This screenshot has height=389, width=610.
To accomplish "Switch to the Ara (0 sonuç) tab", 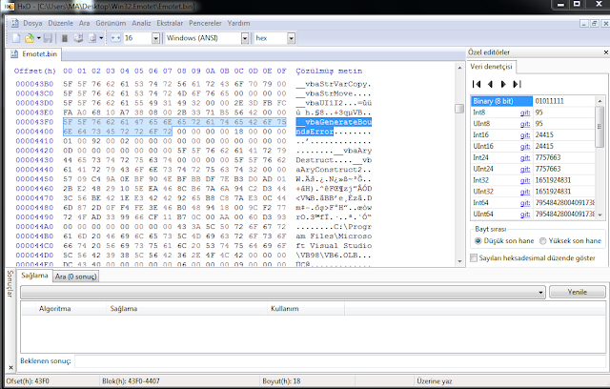I will pos(75,276).
